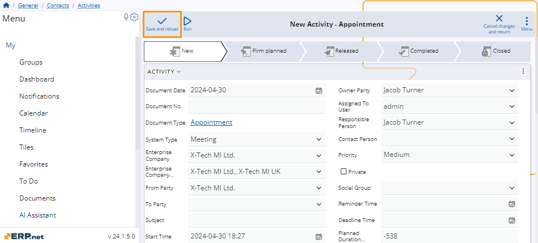The height and width of the screenshot is (243, 538).
Task: Toggle the Private checkbox
Action: (x=343, y=172)
